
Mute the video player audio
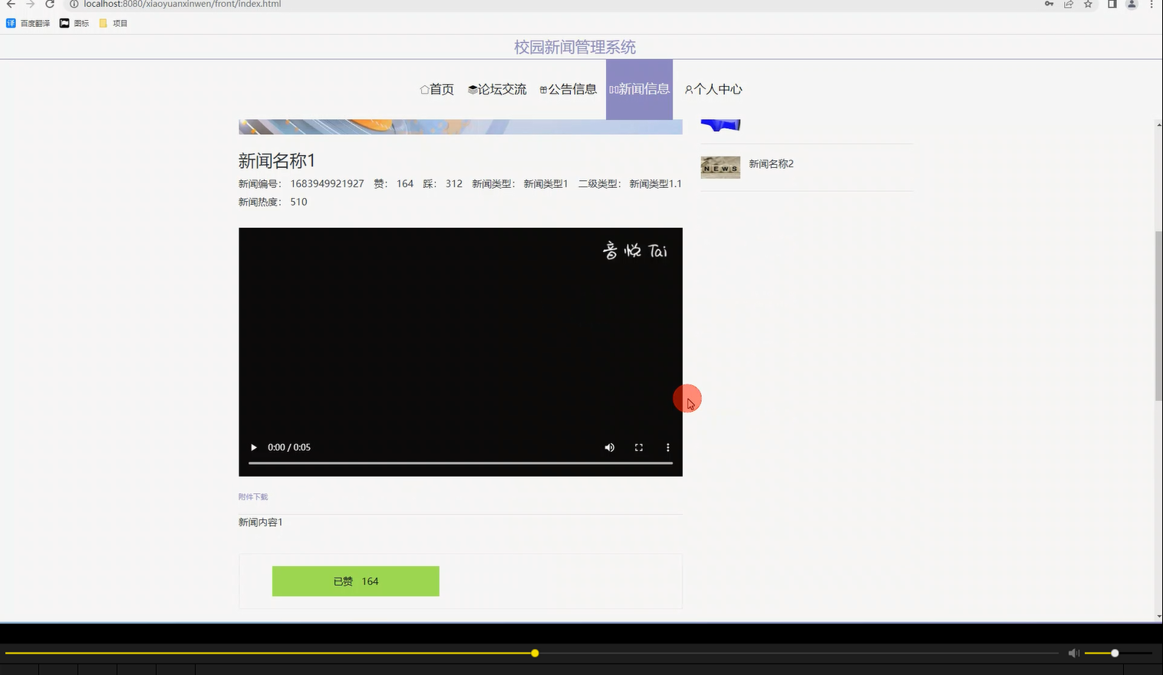(609, 447)
